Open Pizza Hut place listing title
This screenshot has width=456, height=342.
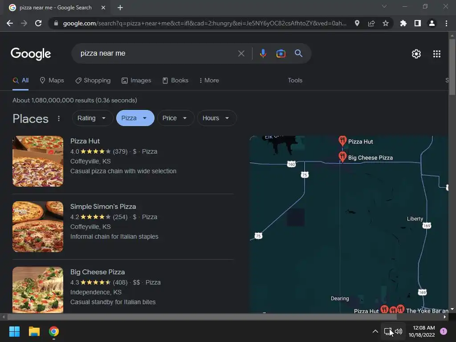[85, 141]
